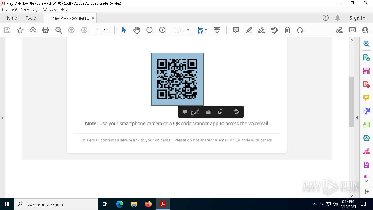
Task: Go to previous page arrow
Action: click(x=71, y=30)
